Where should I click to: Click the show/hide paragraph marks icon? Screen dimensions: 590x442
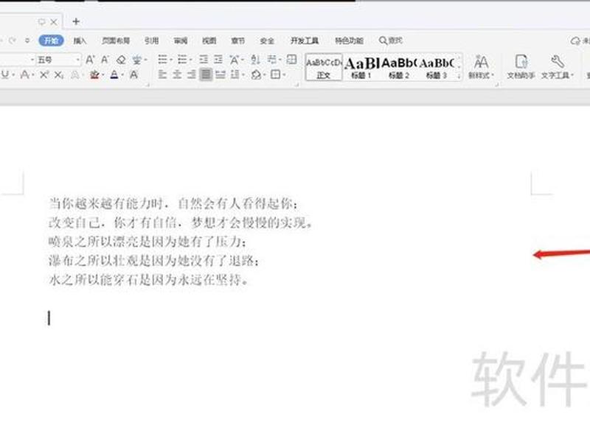[x=272, y=60]
